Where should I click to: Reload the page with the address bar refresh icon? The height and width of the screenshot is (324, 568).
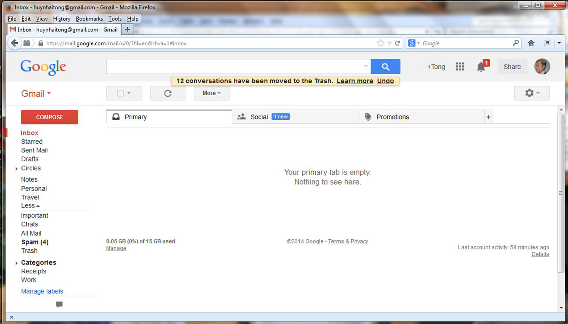397,43
